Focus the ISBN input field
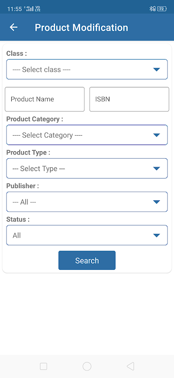This screenshot has height=378, width=174. point(129,99)
